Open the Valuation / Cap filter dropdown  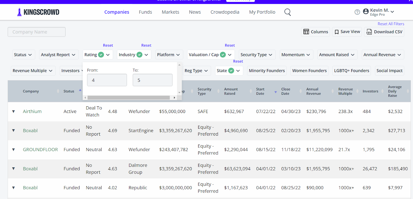click(x=211, y=55)
